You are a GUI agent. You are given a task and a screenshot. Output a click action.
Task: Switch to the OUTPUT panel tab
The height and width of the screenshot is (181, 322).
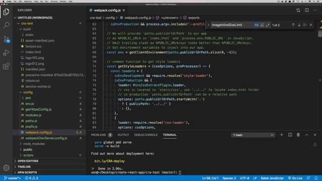[123, 135]
